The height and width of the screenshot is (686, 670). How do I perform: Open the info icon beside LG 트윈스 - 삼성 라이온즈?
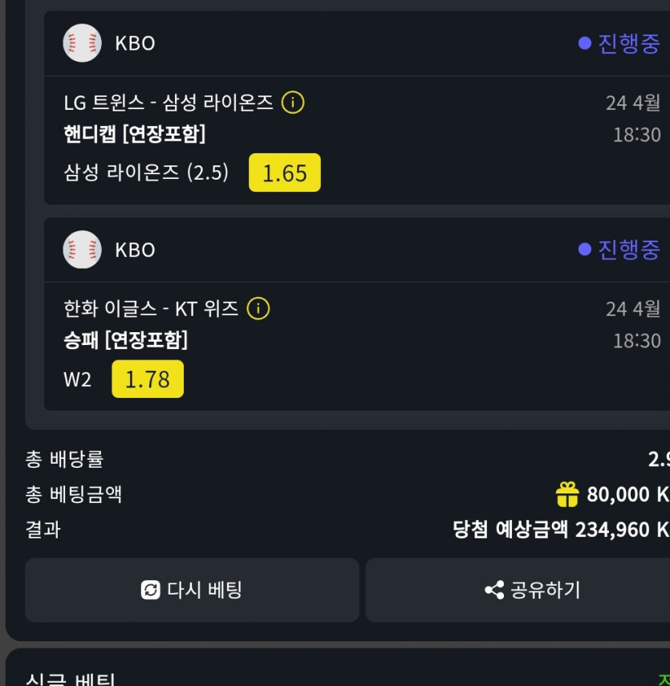tap(293, 103)
